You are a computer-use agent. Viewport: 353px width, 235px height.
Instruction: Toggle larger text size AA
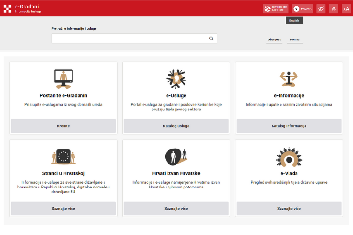click(346, 8)
